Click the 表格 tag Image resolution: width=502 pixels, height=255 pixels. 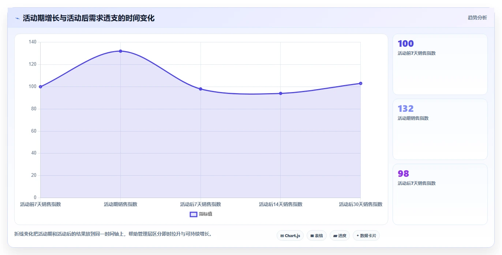316,236
